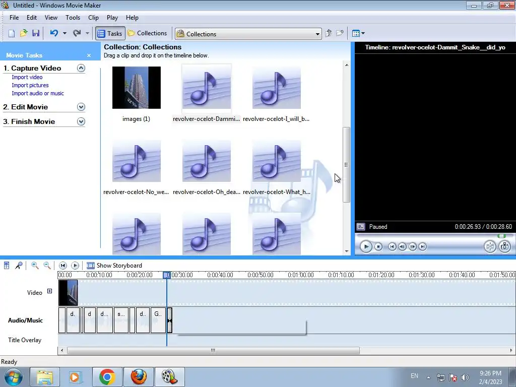The height and width of the screenshot is (387, 516).
Task: Open the Edit menu
Action: pyautogui.click(x=32, y=18)
